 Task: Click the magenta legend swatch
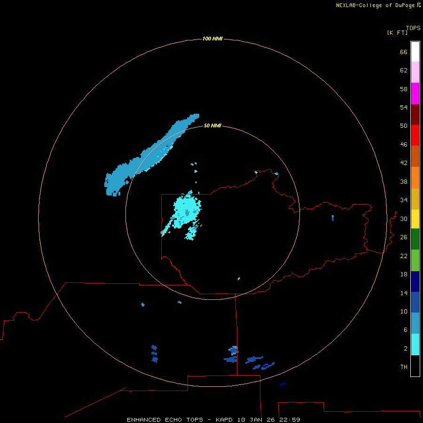(415, 94)
